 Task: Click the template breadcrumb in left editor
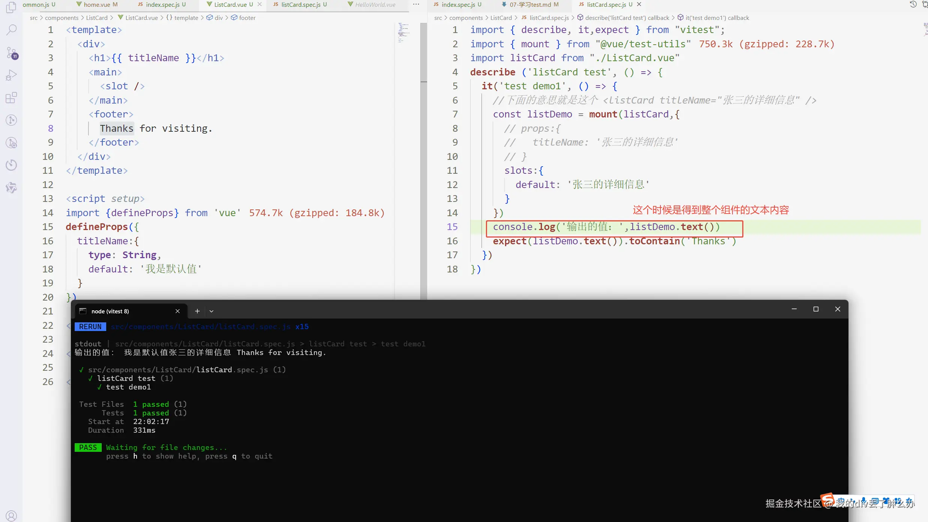click(186, 18)
